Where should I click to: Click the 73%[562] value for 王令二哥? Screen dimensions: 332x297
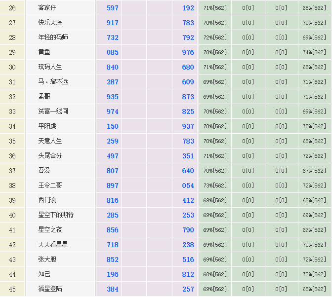click(x=215, y=186)
